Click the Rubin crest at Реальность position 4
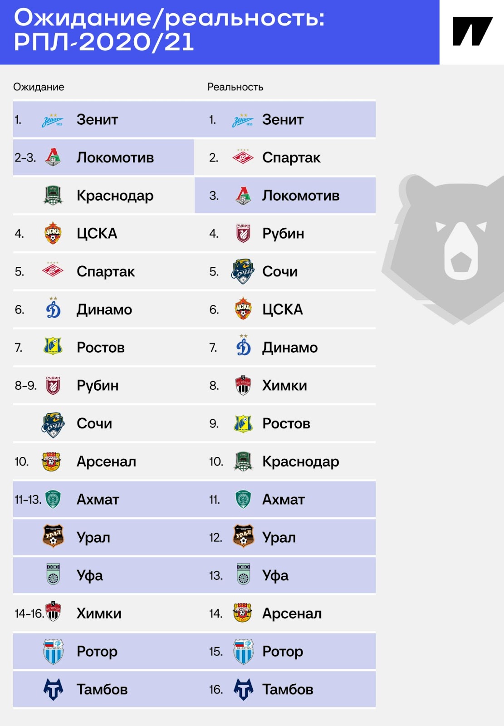504x726 pixels. (243, 233)
